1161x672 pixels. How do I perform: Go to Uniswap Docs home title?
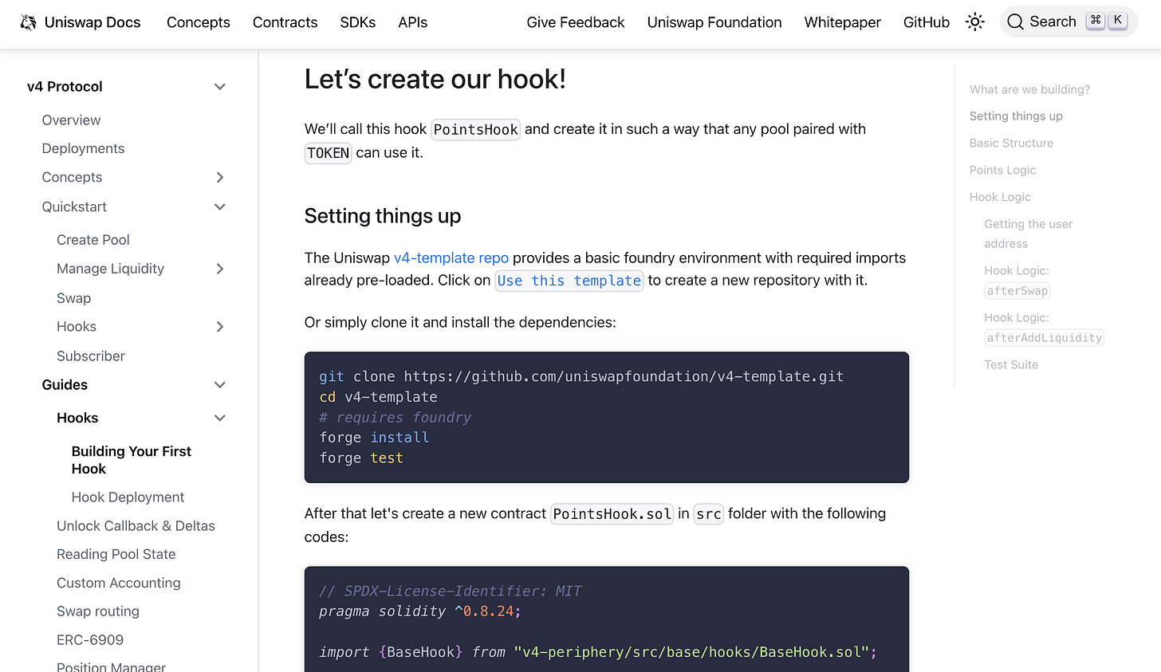pyautogui.click(x=92, y=22)
